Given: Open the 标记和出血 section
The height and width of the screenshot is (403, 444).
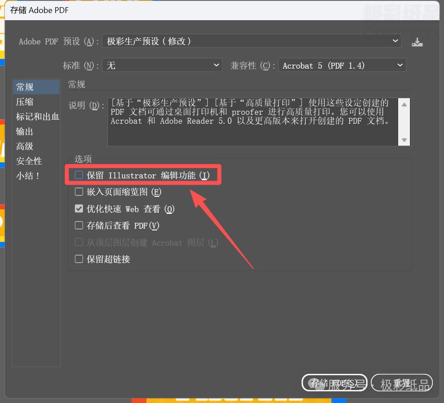Looking at the screenshot, I should point(37,117).
